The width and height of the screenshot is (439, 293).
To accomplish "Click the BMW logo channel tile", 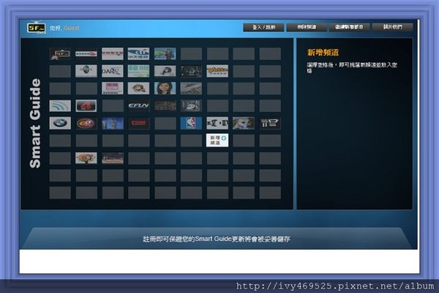I will click(x=60, y=123).
